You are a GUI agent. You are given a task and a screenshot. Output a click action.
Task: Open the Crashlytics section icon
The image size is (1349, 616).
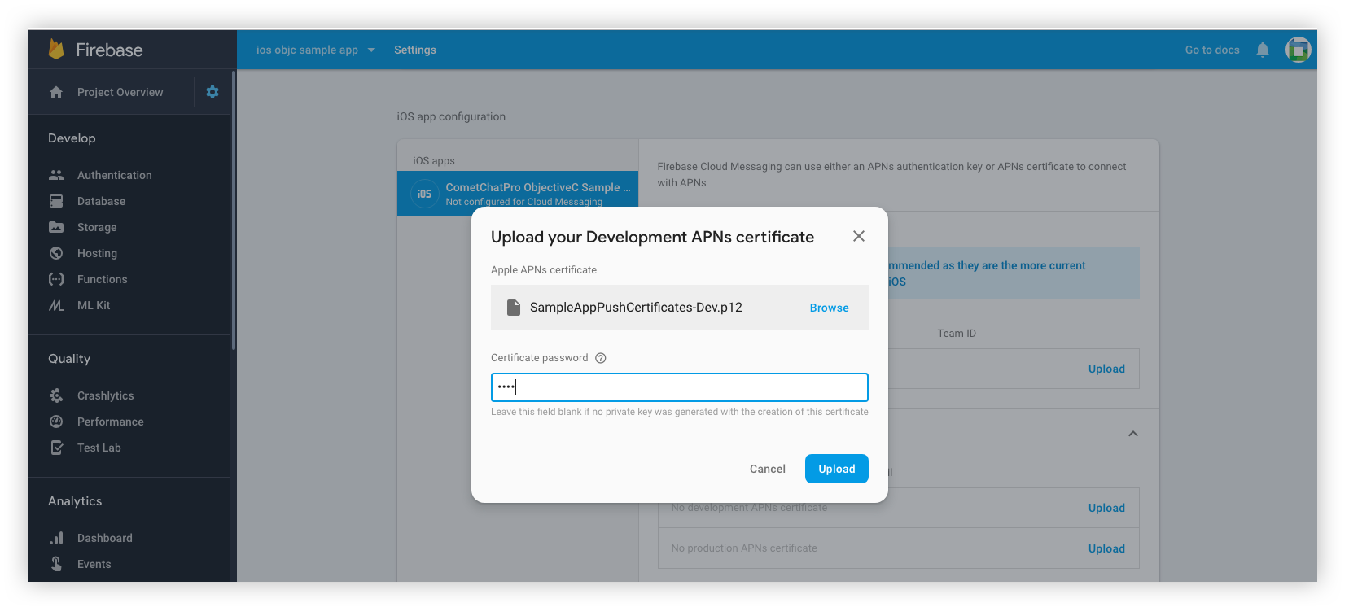[x=56, y=395]
